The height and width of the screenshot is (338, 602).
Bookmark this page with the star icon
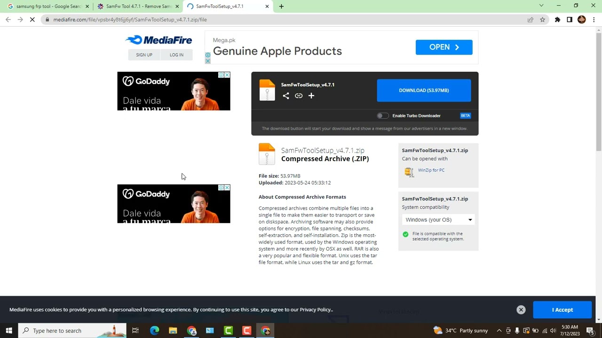[543, 20]
